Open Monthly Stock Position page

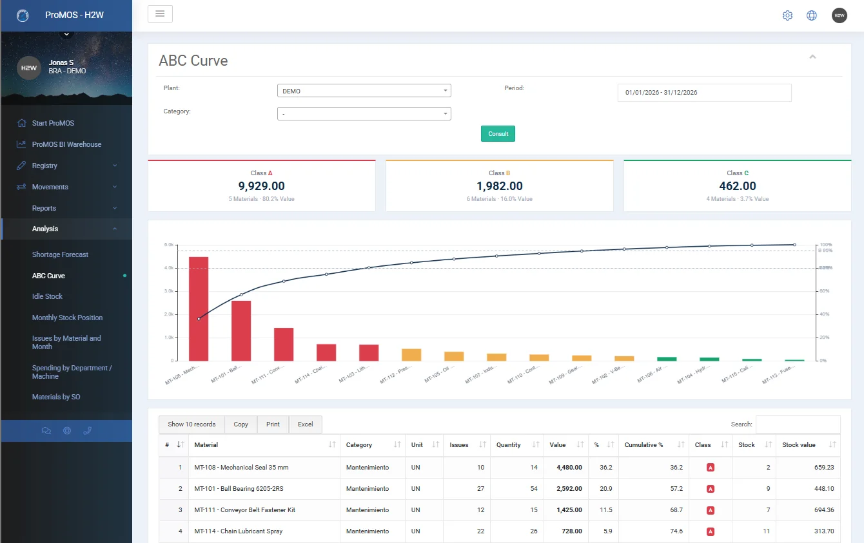[x=67, y=318]
